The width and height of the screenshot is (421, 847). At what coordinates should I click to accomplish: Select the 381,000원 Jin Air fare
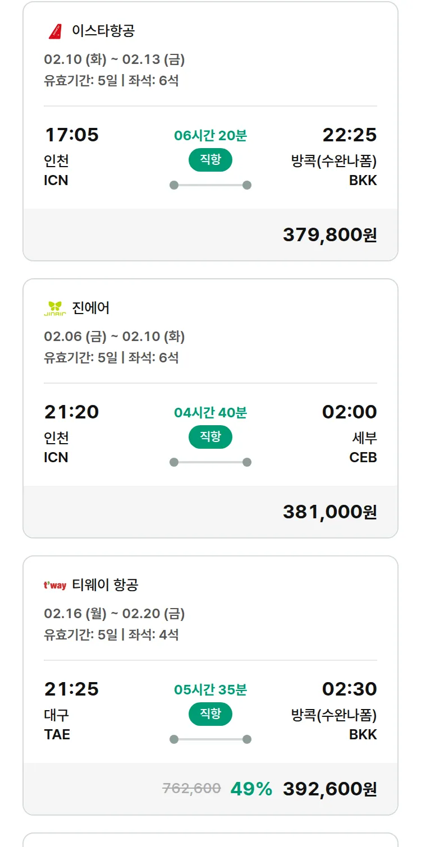tap(330, 512)
